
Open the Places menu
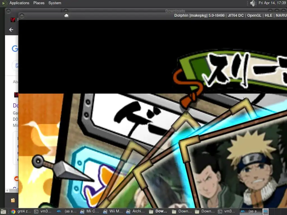pos(39,3)
